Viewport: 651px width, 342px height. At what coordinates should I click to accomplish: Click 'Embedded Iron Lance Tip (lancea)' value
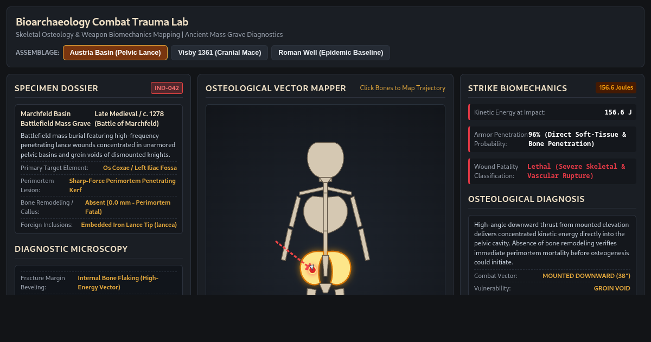coord(129,225)
